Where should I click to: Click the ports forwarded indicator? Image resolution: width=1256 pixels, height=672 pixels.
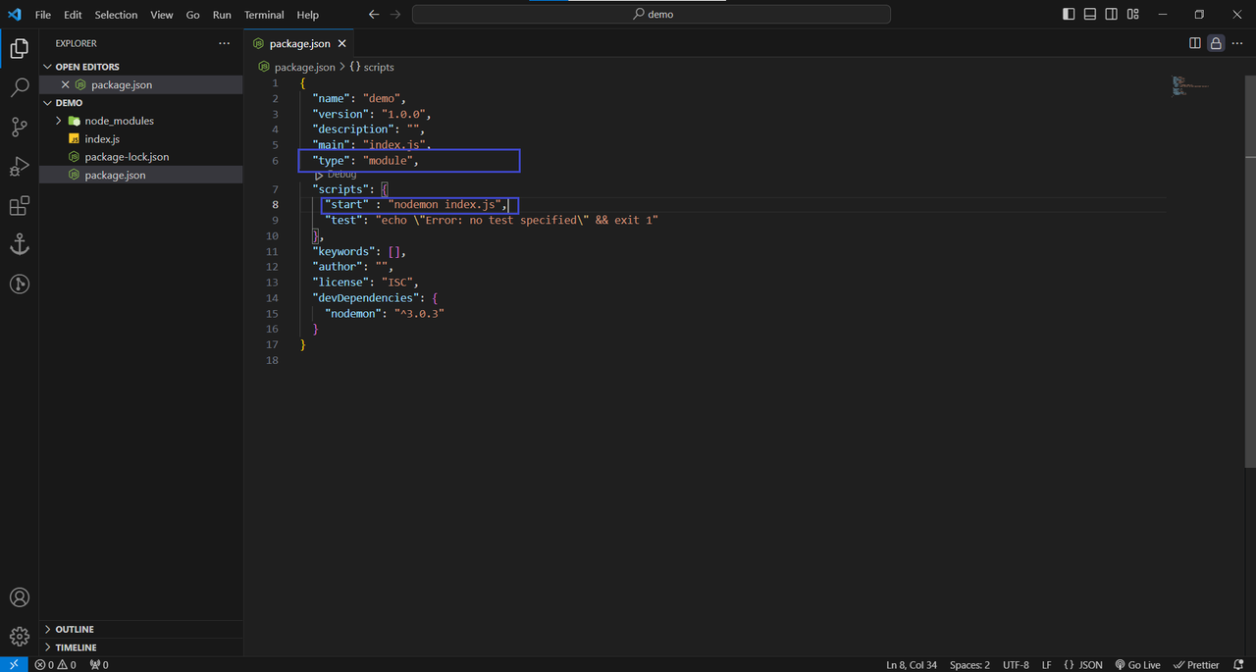coord(98,664)
